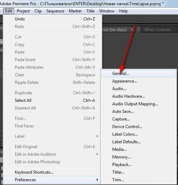Switch to Effect Controls tab
The height and width of the screenshot is (185, 178).
click(x=157, y=30)
